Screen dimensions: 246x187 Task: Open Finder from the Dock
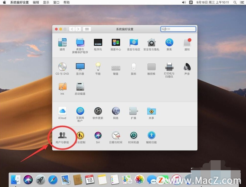pos(16,179)
